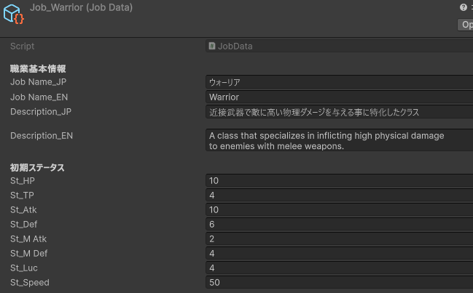Image resolution: width=473 pixels, height=293 pixels.
Task: Open the help reference icon
Action: point(463,7)
